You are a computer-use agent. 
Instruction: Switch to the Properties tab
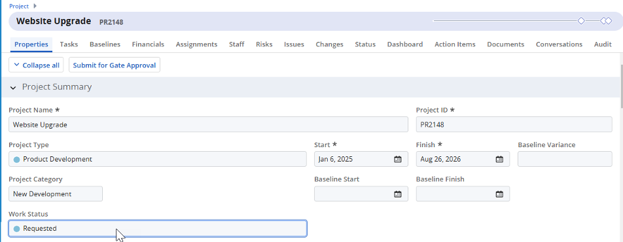coord(31,44)
